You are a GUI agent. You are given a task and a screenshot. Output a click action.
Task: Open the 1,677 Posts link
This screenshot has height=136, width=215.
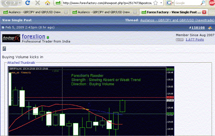click(x=195, y=40)
